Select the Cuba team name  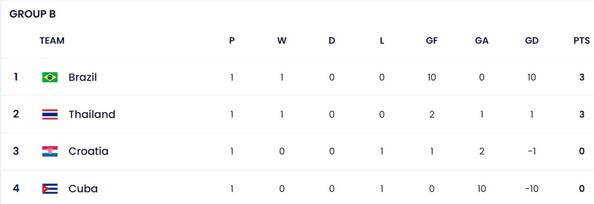(x=83, y=189)
